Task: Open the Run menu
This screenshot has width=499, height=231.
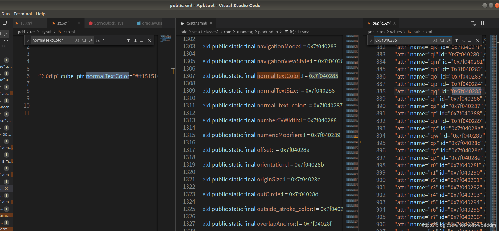Action: [6, 14]
